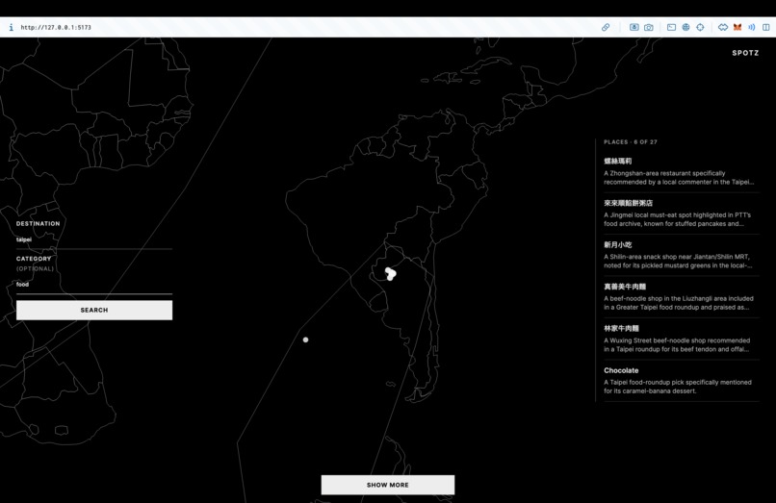776x503 pixels.
Task: Click the isolated white map marker dot
Action: click(305, 340)
